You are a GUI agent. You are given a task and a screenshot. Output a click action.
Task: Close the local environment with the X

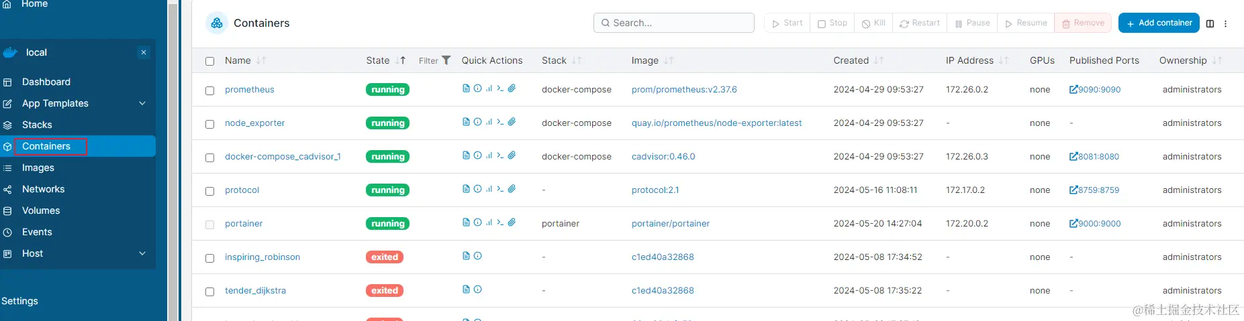144,52
